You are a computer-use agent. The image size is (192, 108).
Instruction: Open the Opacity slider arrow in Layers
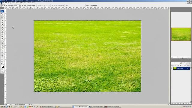(x=190, y=63)
